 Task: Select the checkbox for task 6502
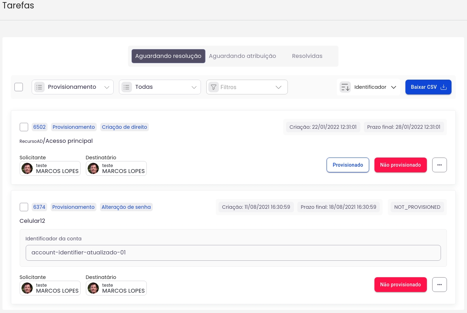[24, 127]
